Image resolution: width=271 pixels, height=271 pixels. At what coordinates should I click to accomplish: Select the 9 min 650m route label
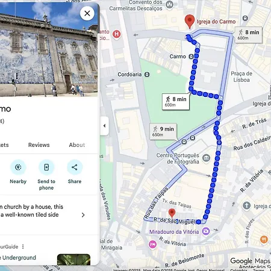pyautogui.click(x=163, y=131)
